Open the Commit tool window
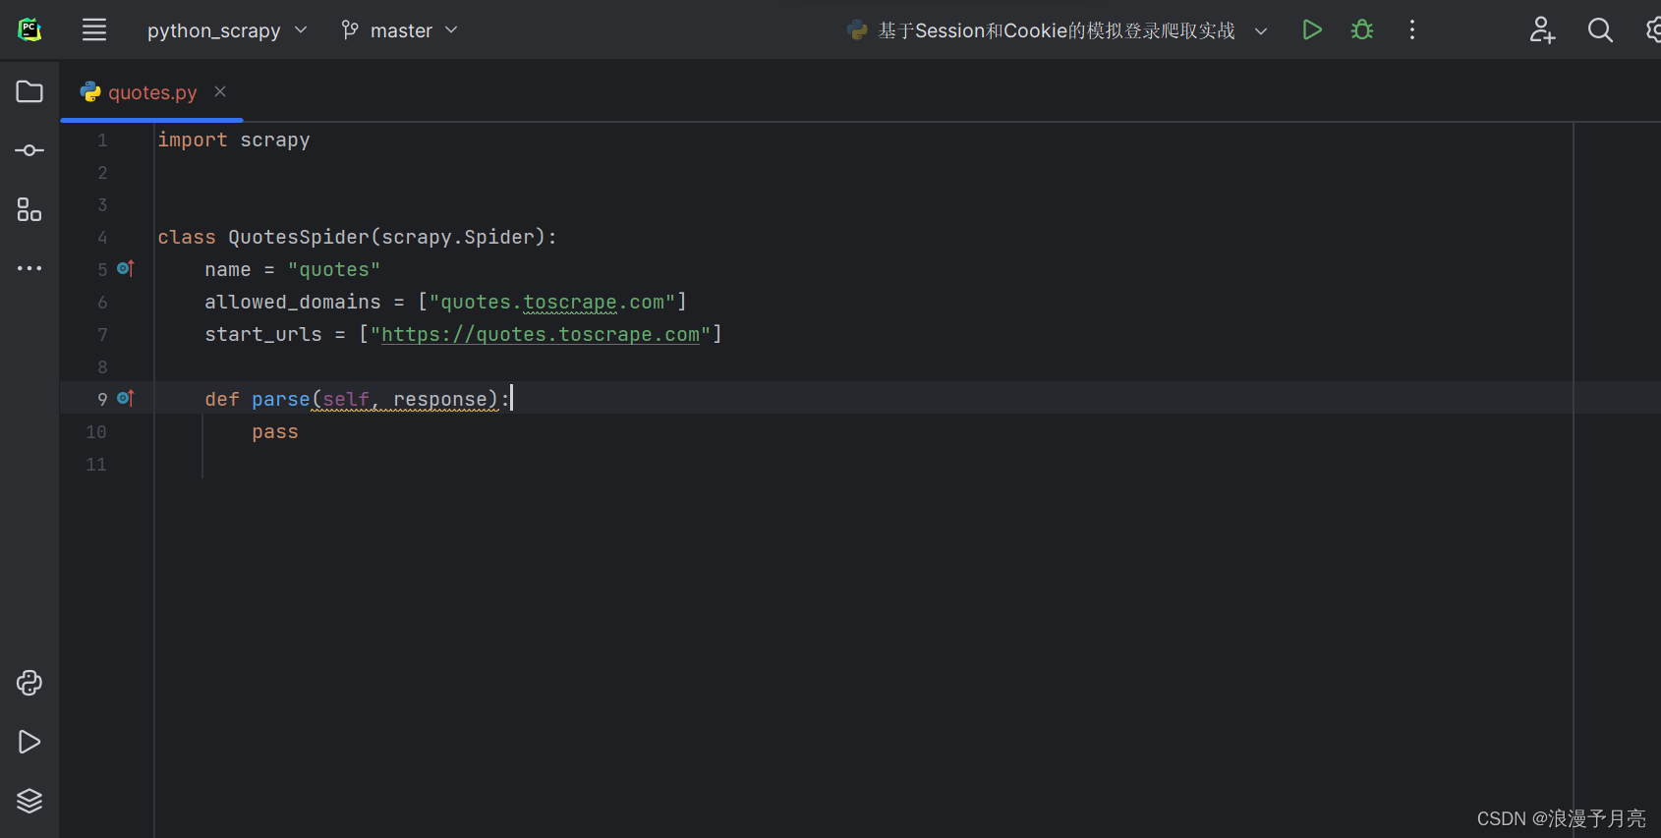The image size is (1661, 838). tap(29, 150)
